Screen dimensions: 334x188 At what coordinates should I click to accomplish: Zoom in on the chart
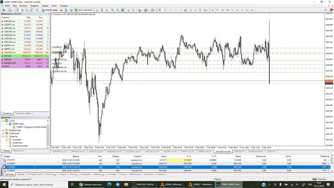coord(113,10)
